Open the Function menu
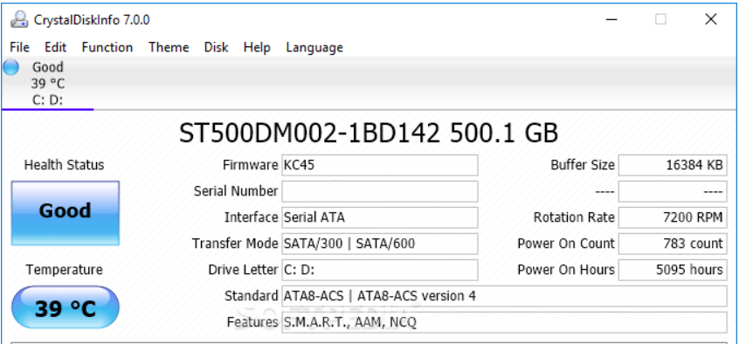739x344 pixels. pos(107,48)
